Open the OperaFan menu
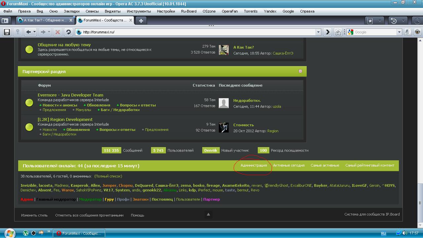The width and height of the screenshot is (423, 238). point(230,11)
